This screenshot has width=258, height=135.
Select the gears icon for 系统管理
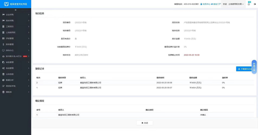tap(3, 68)
